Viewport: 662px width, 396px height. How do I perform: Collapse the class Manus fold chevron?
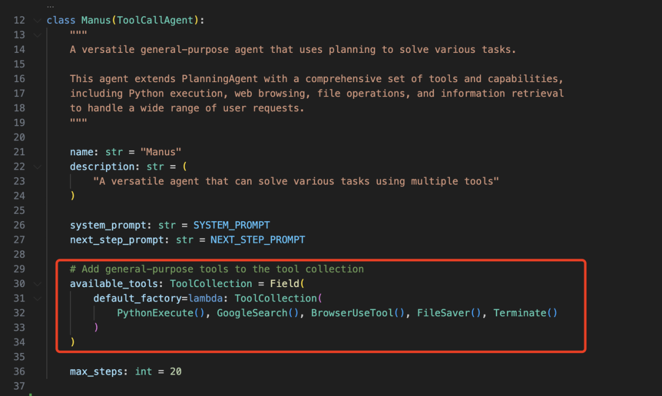tap(37, 20)
